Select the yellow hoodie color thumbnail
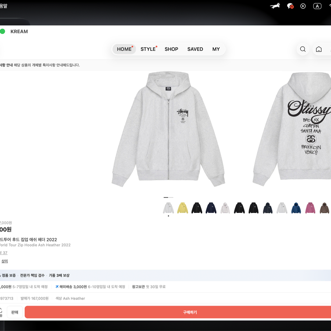 pyautogui.click(x=182, y=208)
